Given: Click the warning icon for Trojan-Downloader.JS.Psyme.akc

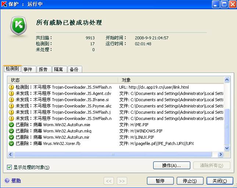Looking at the screenshot, I should tap(11, 106).
